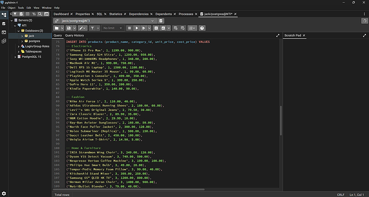369x197 pixels.
Task: Switch to the Query History tab
Action: pyautogui.click(x=74, y=35)
